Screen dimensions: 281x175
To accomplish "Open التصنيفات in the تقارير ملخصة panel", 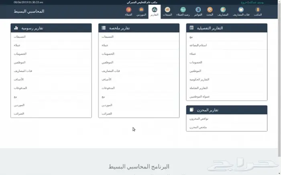I will [x=108, y=37].
